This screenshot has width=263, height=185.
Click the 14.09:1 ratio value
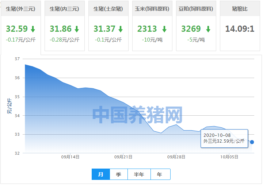(240, 29)
